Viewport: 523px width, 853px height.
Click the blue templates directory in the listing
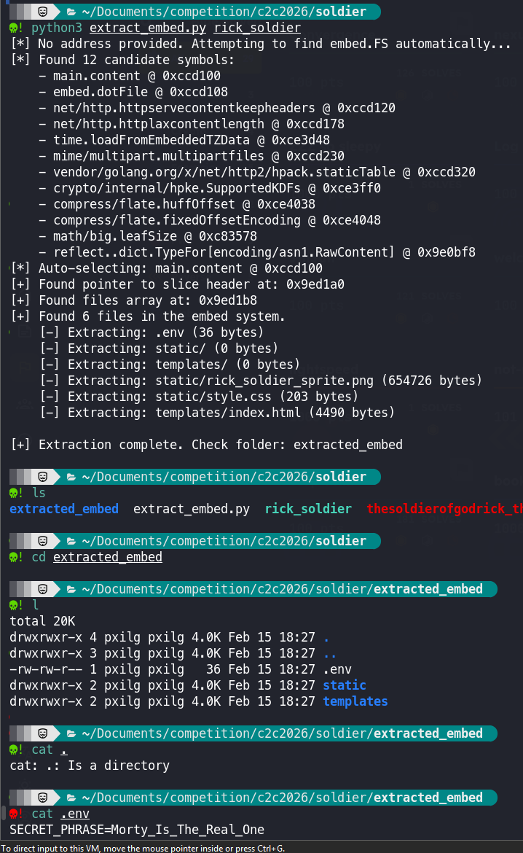pyautogui.click(x=355, y=701)
